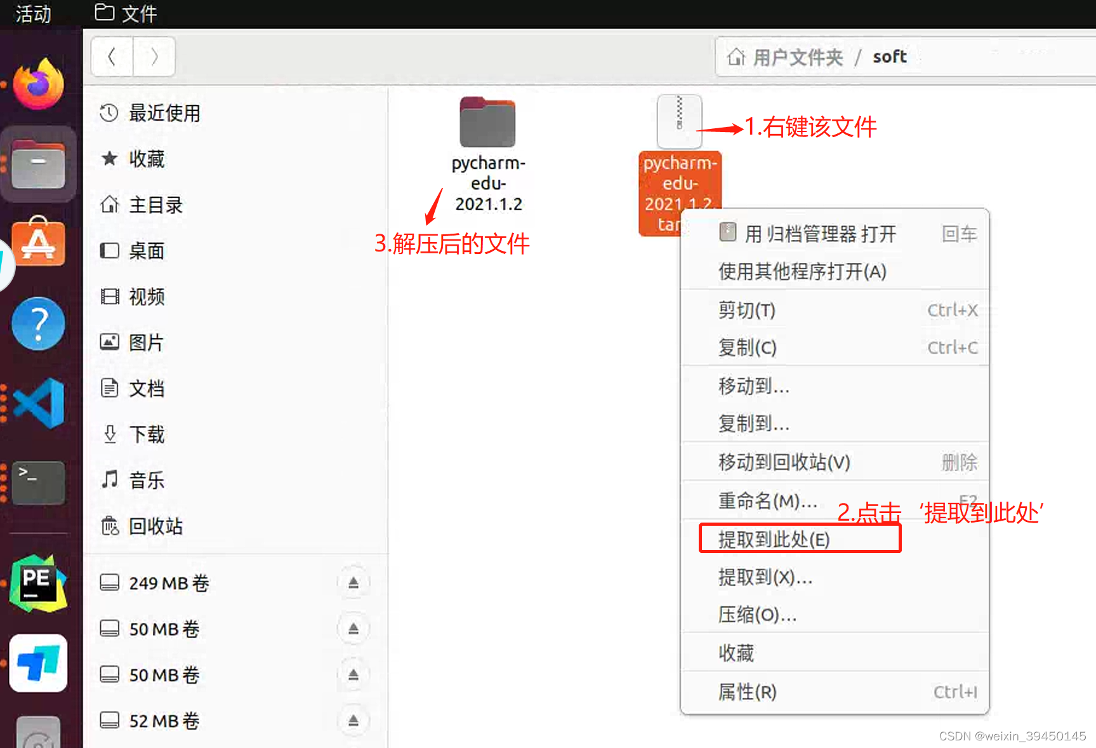Eject the 52 MB 卷 volume
Viewport: 1096px width, 748px height.
pos(353,721)
